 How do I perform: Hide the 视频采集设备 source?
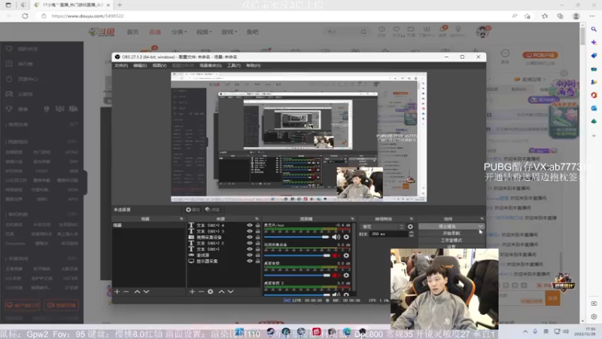pyautogui.click(x=250, y=237)
